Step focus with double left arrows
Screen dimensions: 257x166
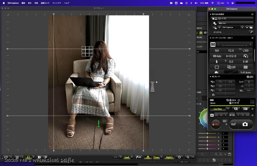221,115
